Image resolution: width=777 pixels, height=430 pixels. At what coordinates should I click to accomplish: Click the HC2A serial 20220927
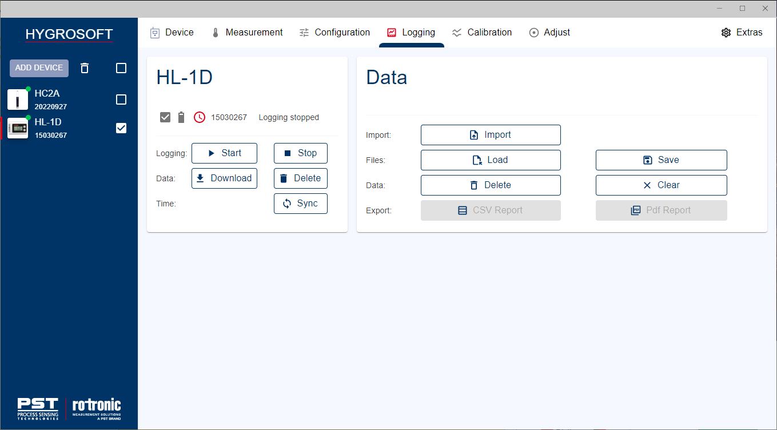click(50, 107)
